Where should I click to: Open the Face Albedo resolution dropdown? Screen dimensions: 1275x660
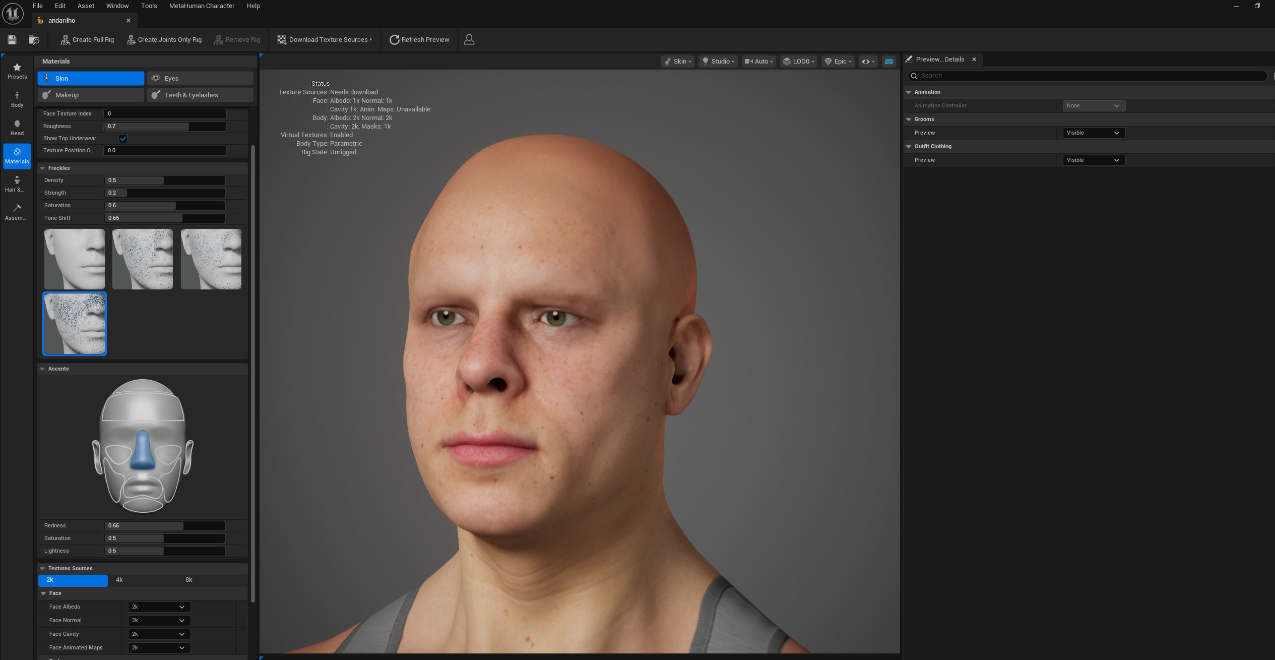tap(159, 607)
